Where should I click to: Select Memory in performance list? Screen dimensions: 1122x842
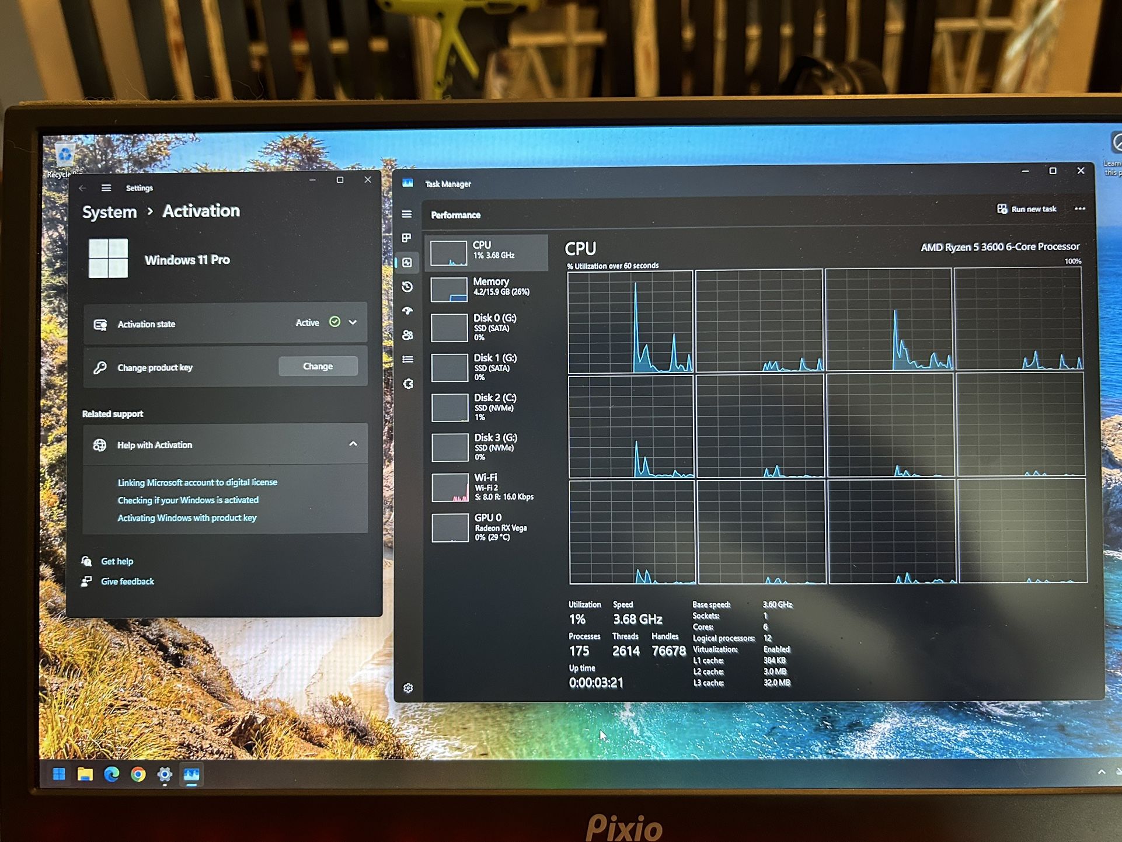pos(488,289)
